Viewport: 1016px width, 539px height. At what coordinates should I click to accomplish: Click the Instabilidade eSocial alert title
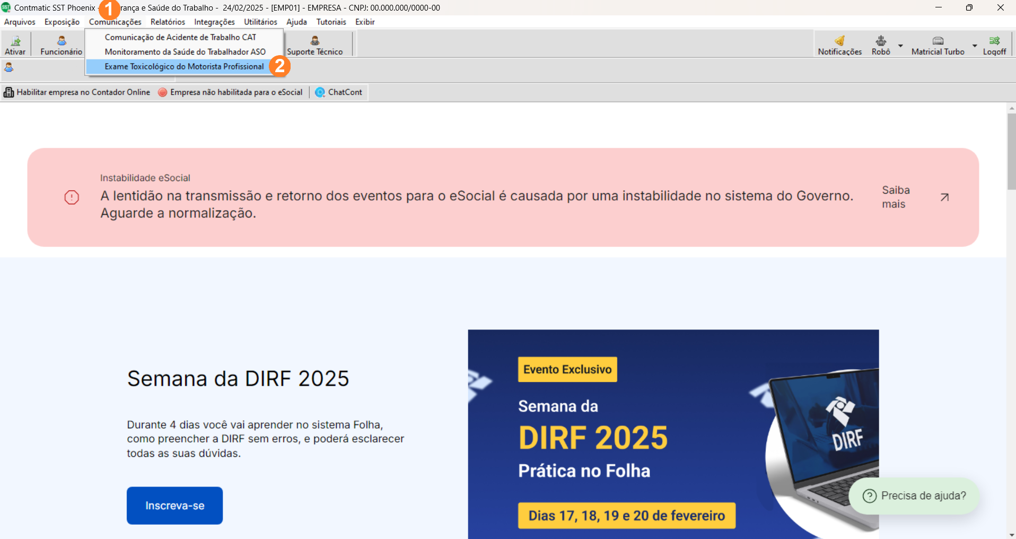coord(145,178)
